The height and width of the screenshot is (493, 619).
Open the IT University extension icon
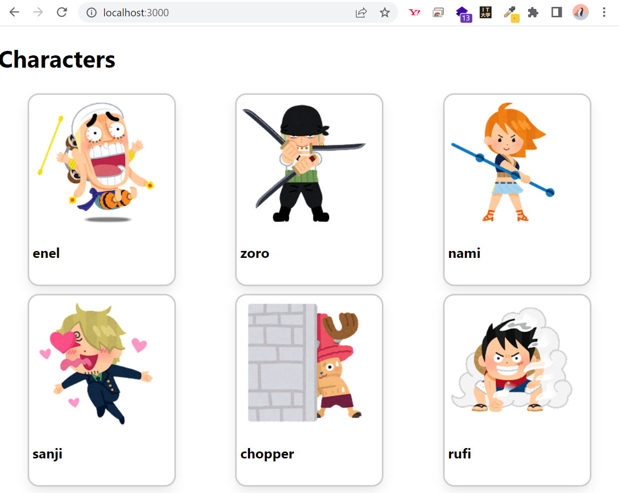[x=486, y=12]
